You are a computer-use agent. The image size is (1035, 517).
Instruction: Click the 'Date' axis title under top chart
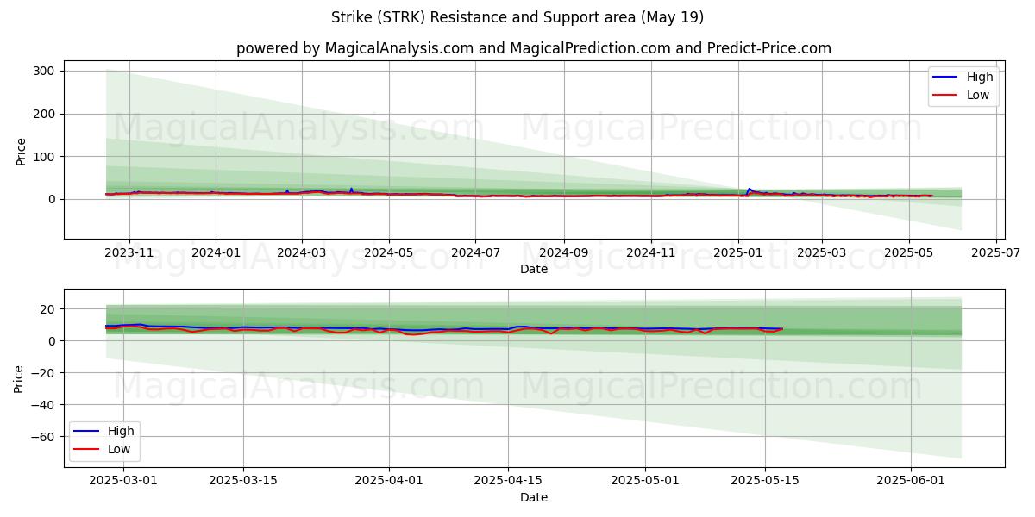(534, 270)
